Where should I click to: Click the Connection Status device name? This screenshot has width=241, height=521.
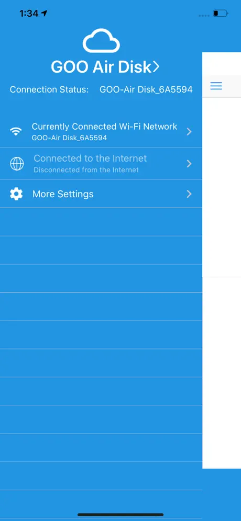tap(146, 89)
